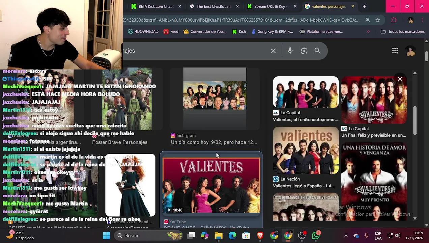The image size is (429, 243).
Task: Open the browser extensions puzzle icon
Action: (394, 20)
